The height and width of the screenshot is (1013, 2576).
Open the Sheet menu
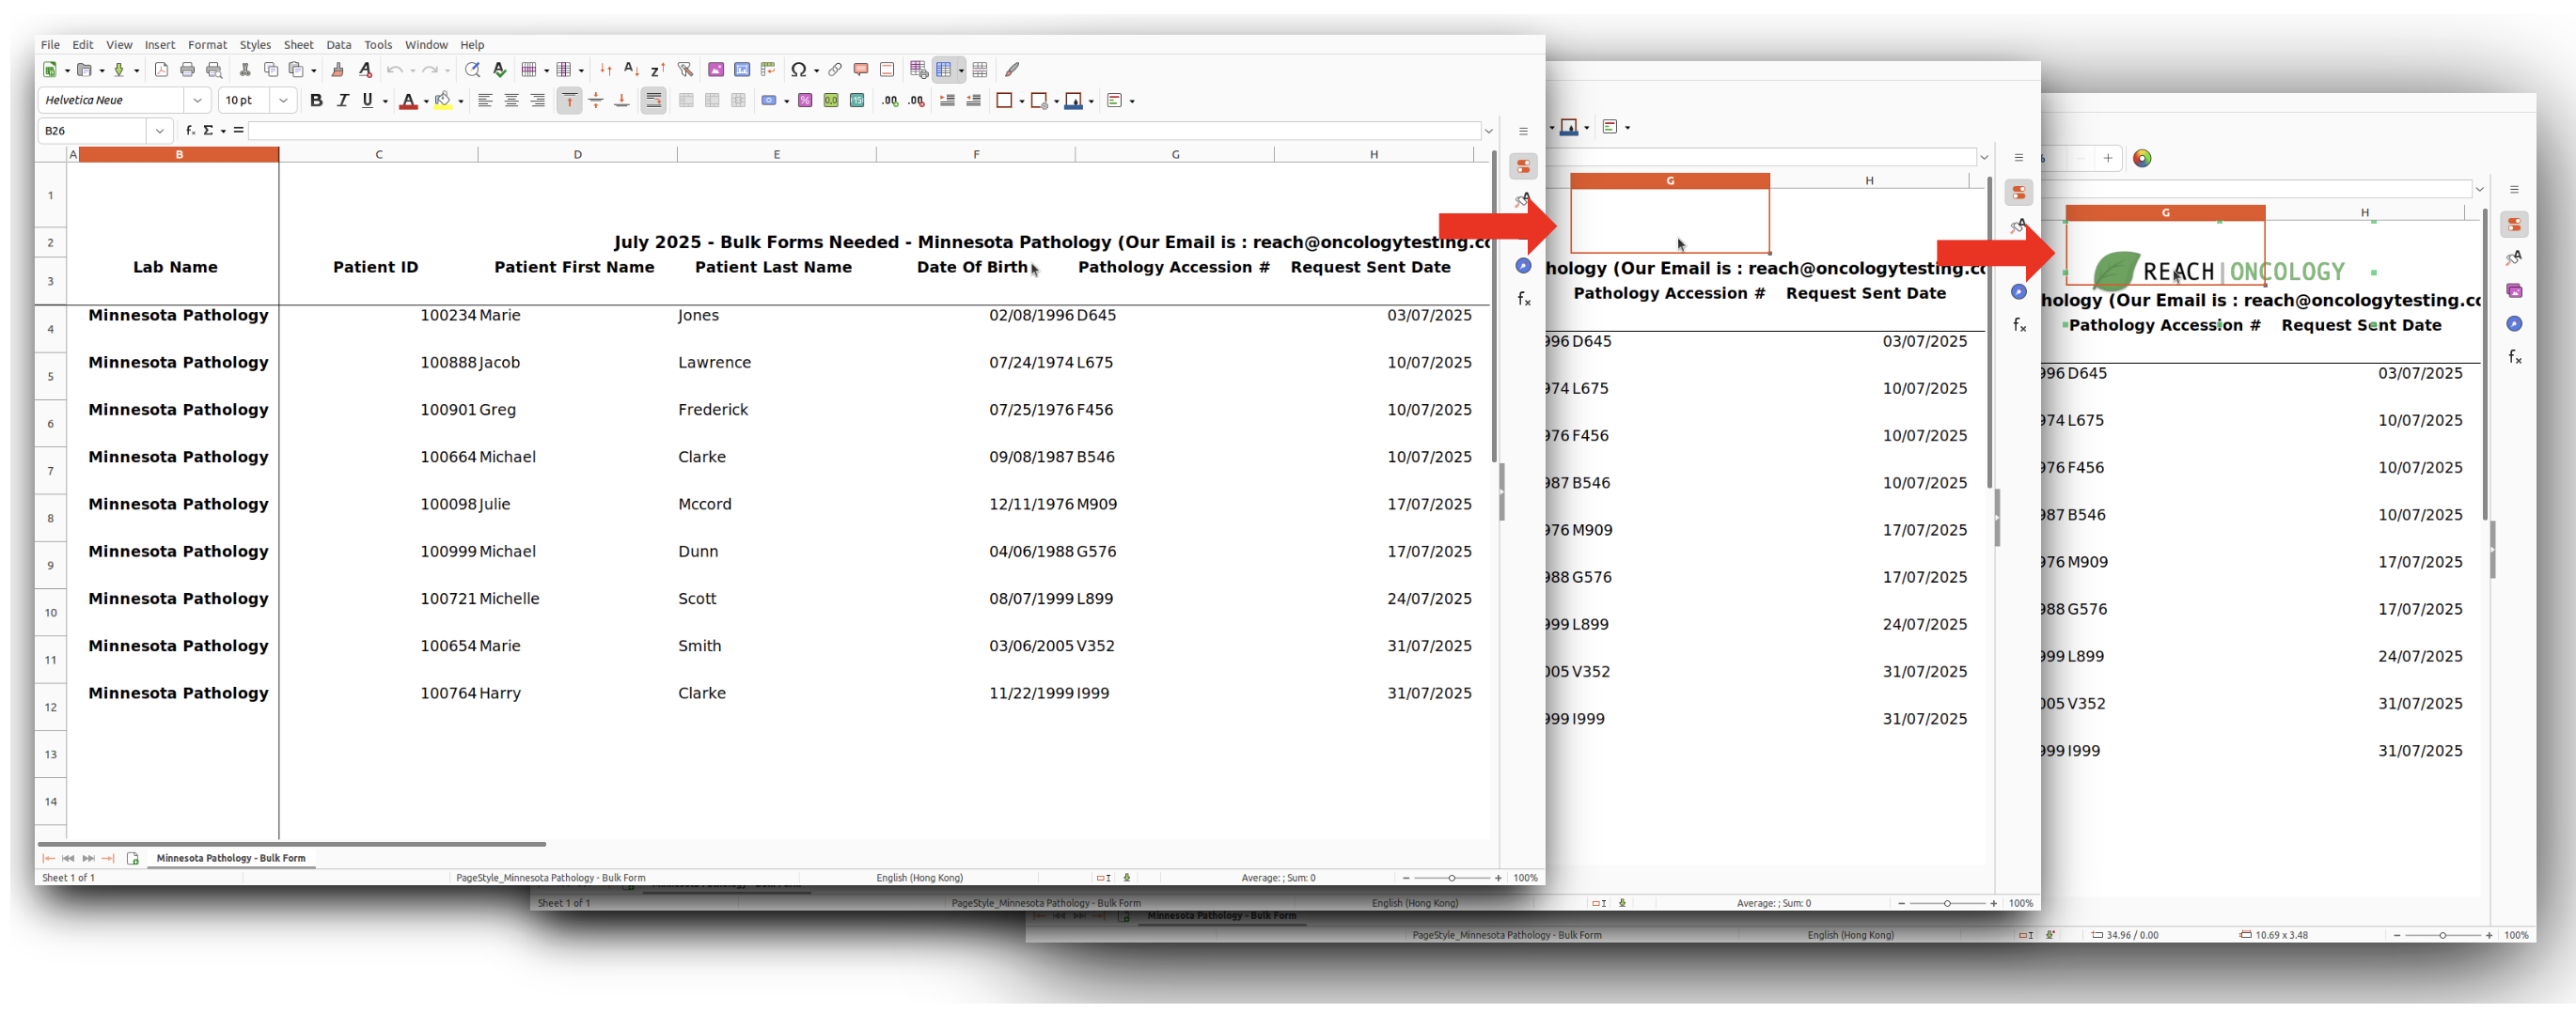coord(298,45)
